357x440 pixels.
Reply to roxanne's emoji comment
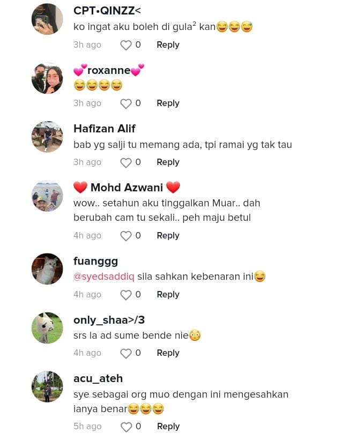click(168, 103)
